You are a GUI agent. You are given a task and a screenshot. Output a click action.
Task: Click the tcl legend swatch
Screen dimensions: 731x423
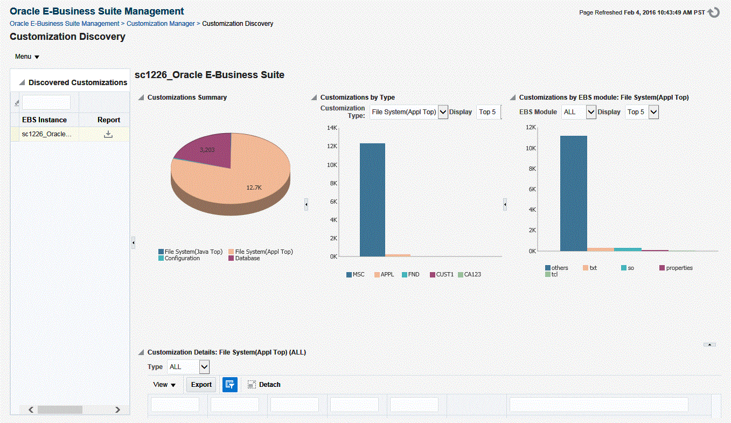pos(548,274)
